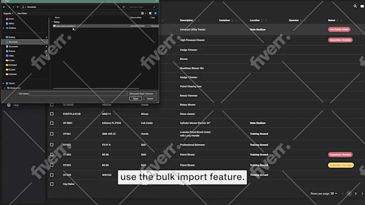The width and height of the screenshot is (365, 205).
Task: Check the Hay Raker row checkbox
Action: tap(52, 184)
